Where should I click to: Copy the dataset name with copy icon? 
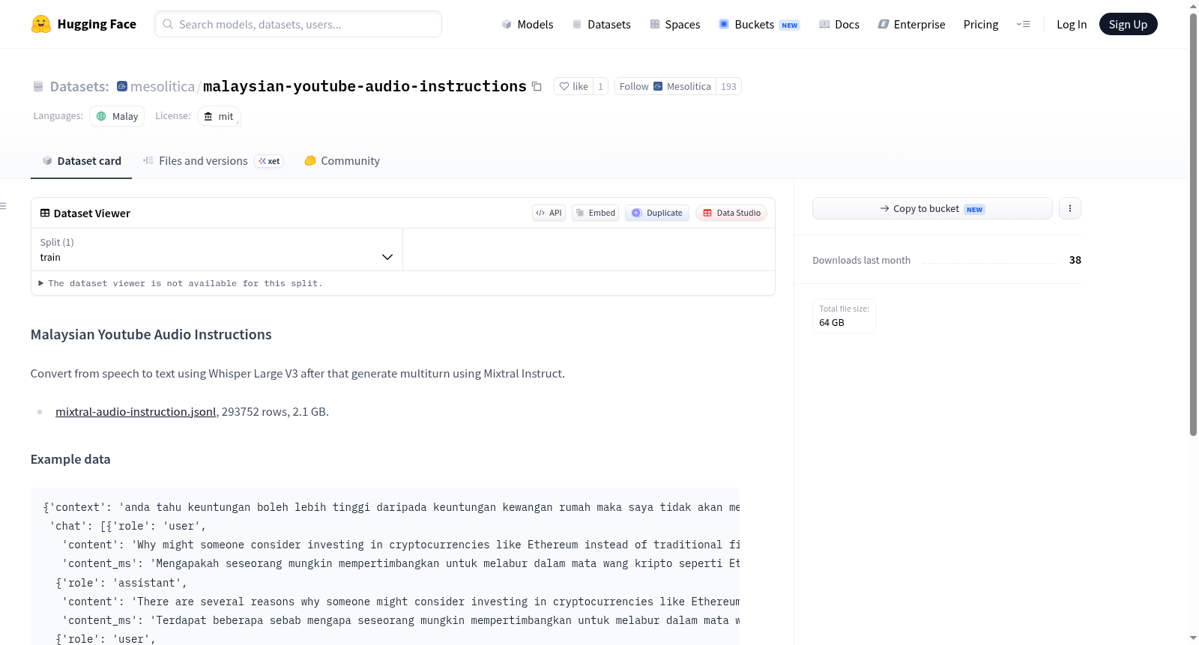[537, 86]
